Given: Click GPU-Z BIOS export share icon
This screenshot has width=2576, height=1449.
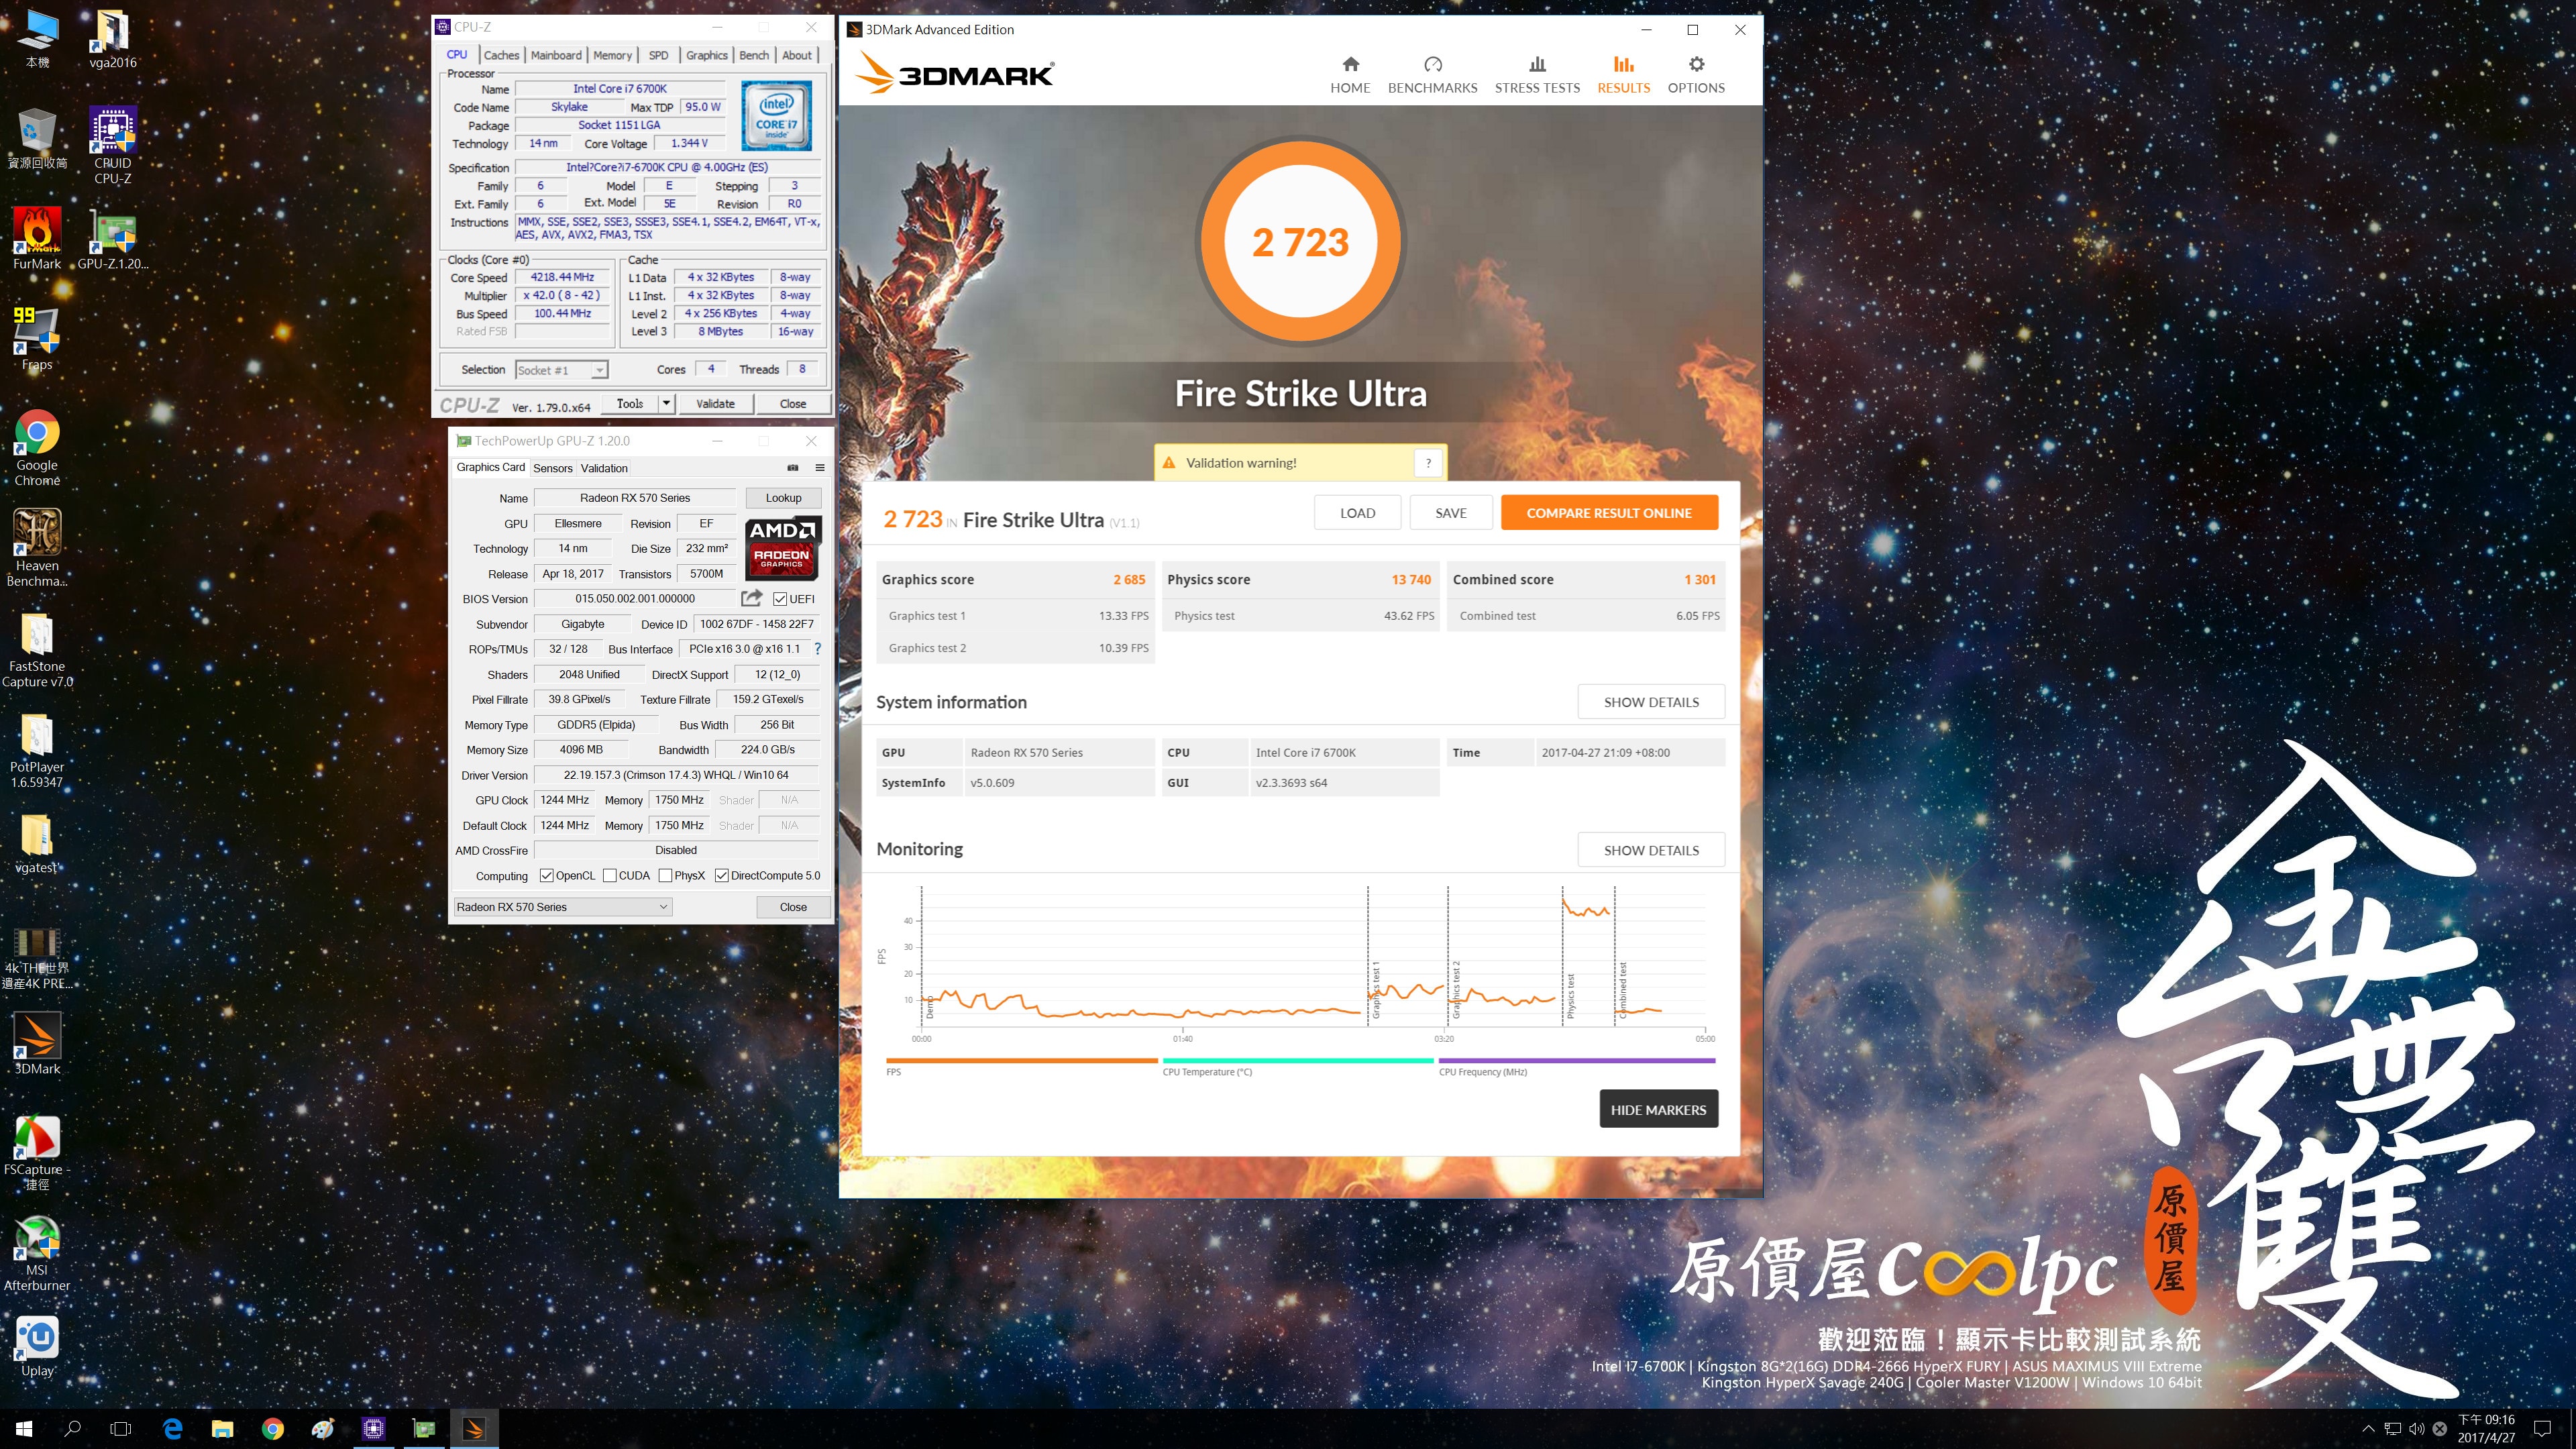Looking at the screenshot, I should coord(751,598).
